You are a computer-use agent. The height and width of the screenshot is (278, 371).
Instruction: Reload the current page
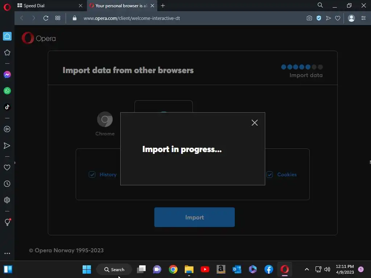pyautogui.click(x=46, y=18)
